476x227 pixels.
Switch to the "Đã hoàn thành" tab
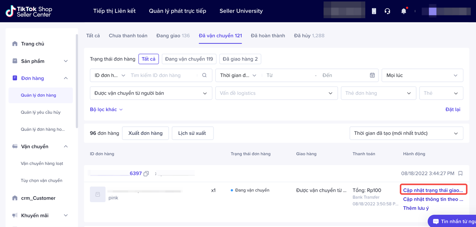tap(268, 36)
